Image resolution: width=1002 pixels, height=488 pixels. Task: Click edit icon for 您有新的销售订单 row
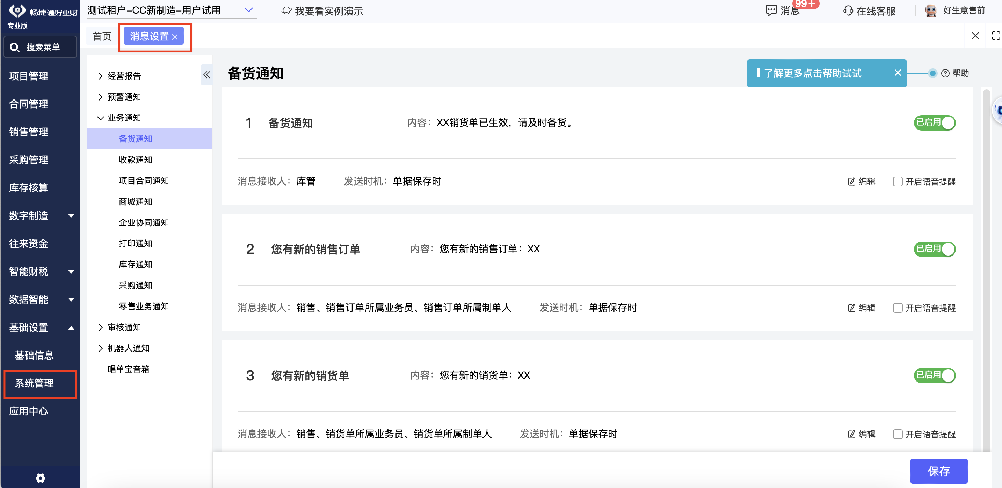coord(851,308)
